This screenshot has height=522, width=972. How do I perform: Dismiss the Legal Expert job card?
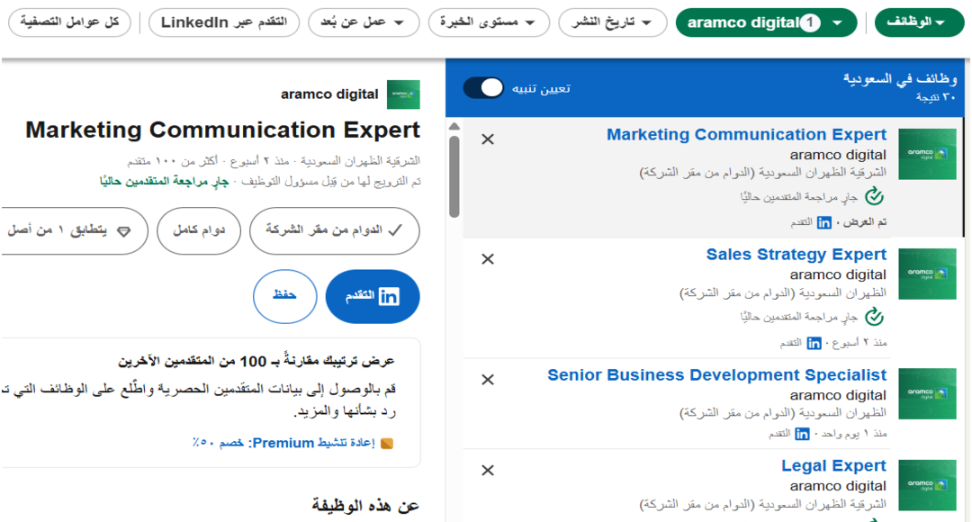[488, 470]
